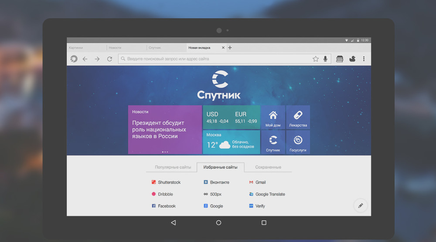Add a new tab with plus button
The width and height of the screenshot is (436, 242).
click(x=230, y=48)
